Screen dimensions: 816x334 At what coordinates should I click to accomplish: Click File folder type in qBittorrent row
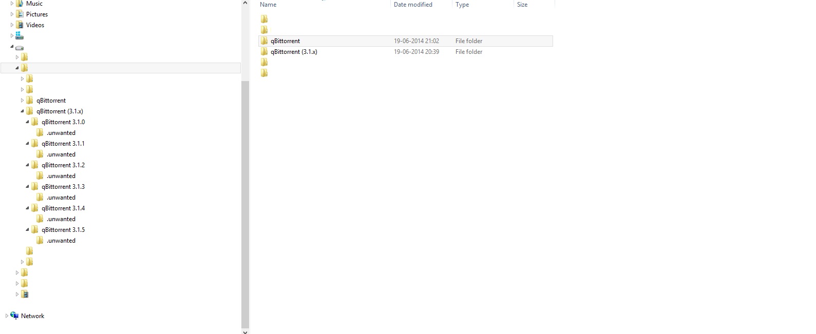469,41
